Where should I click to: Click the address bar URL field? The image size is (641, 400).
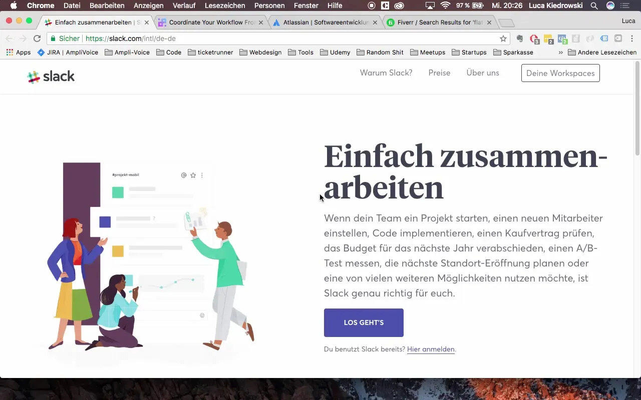278,38
